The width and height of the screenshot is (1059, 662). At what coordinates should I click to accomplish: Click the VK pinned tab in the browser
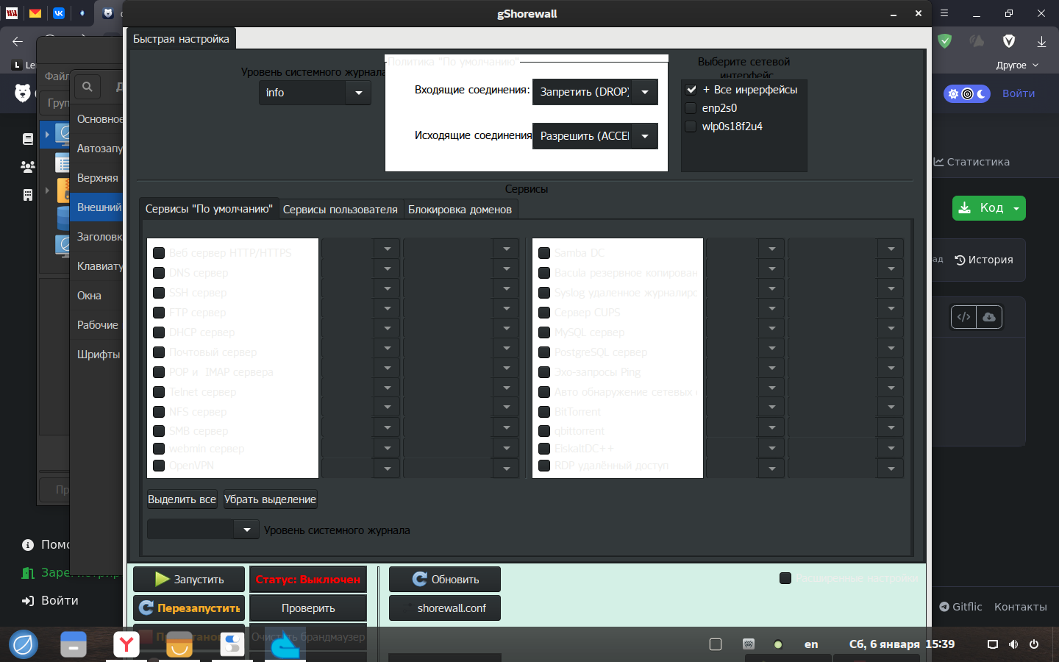59,13
